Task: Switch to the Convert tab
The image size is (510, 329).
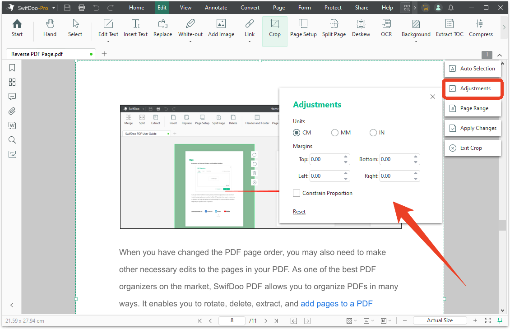Action: tap(250, 8)
